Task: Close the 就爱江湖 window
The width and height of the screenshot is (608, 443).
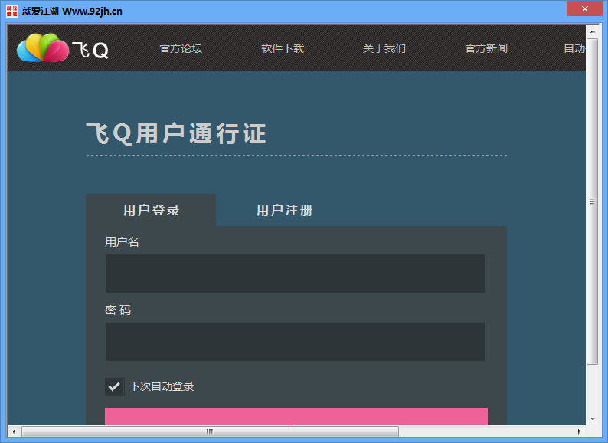Action: click(583, 8)
